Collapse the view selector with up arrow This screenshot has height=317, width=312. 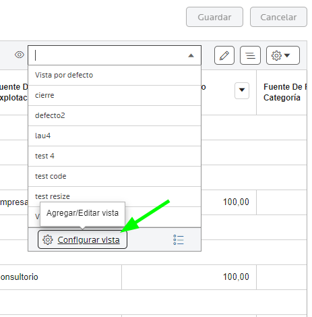pyautogui.click(x=191, y=55)
